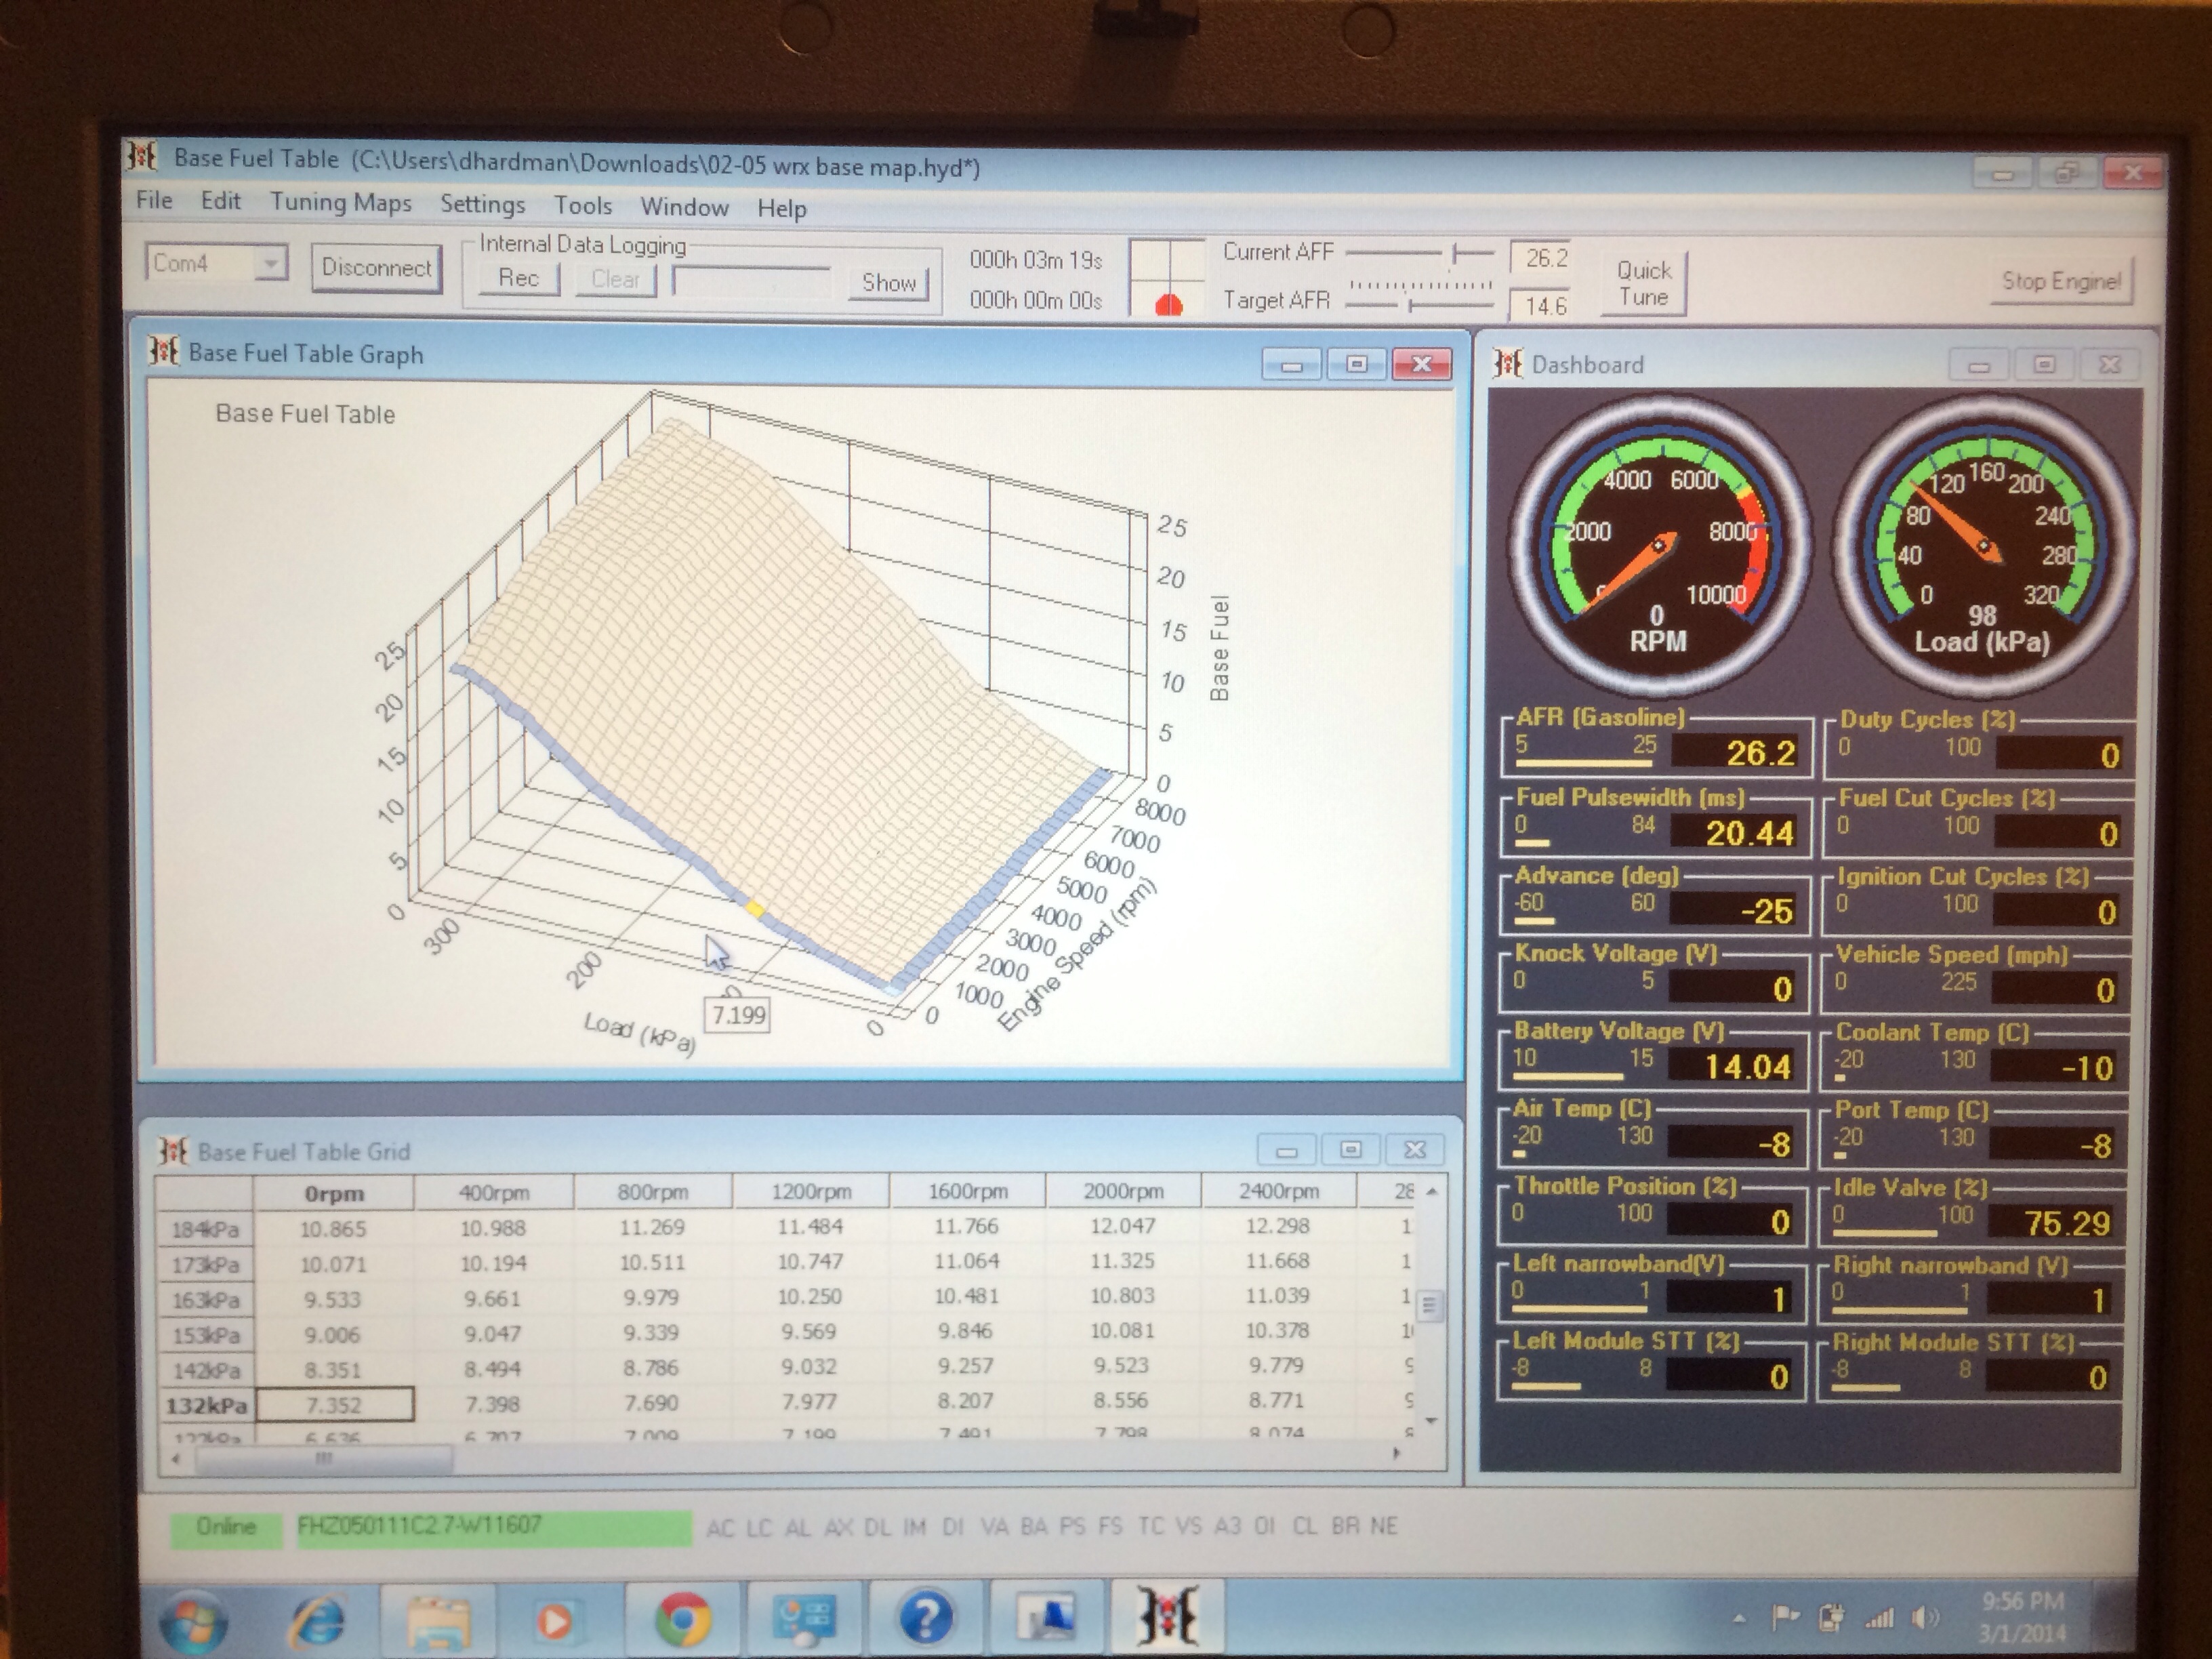2212x1659 pixels.
Task: Open the Tools menu
Action: click(x=582, y=206)
